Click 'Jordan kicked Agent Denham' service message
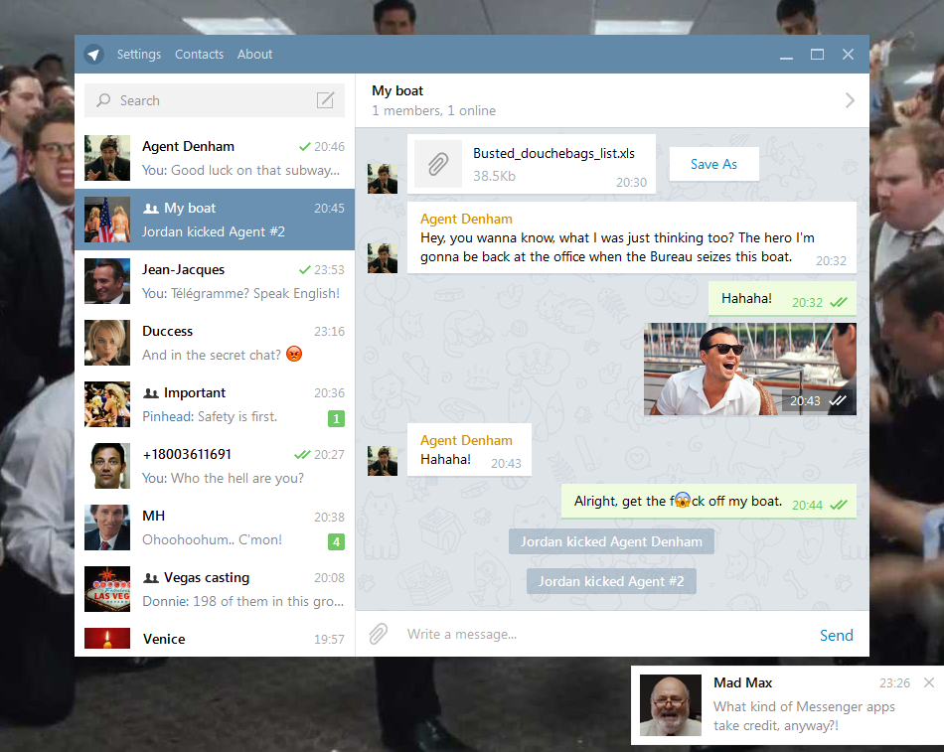 611,541
